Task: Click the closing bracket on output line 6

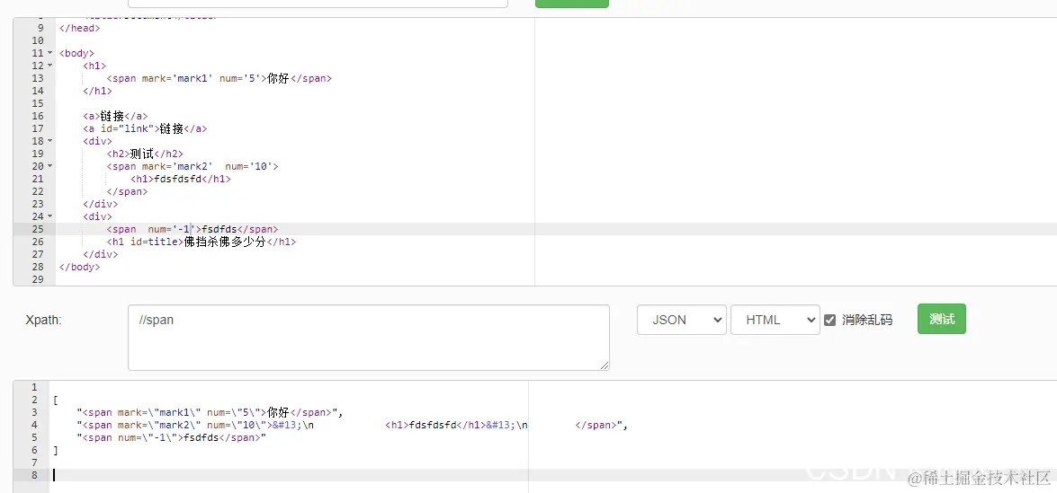Action: tap(56, 450)
